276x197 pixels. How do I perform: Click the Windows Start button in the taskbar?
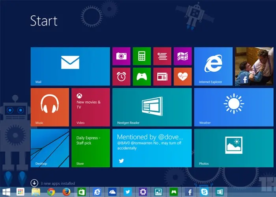(x=6, y=192)
